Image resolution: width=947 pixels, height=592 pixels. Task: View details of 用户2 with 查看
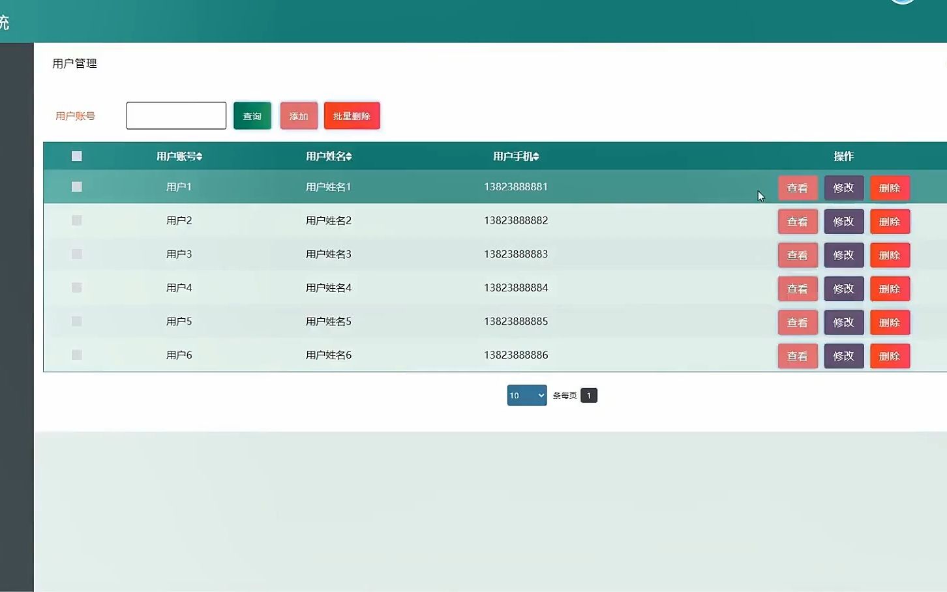798,222
